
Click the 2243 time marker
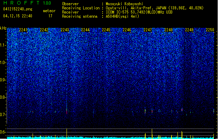click(65, 30)
